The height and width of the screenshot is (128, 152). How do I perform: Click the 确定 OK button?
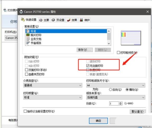point(98,121)
